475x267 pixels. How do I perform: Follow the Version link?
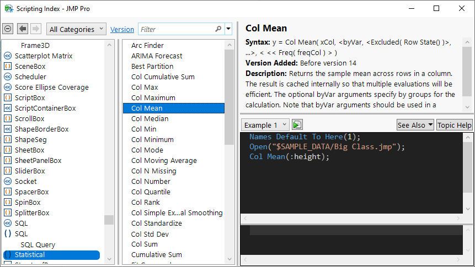pos(122,29)
